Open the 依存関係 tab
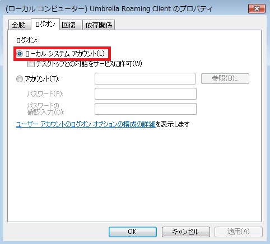Image resolution: width=270 pixels, height=244 pixels. pyautogui.click(x=99, y=25)
